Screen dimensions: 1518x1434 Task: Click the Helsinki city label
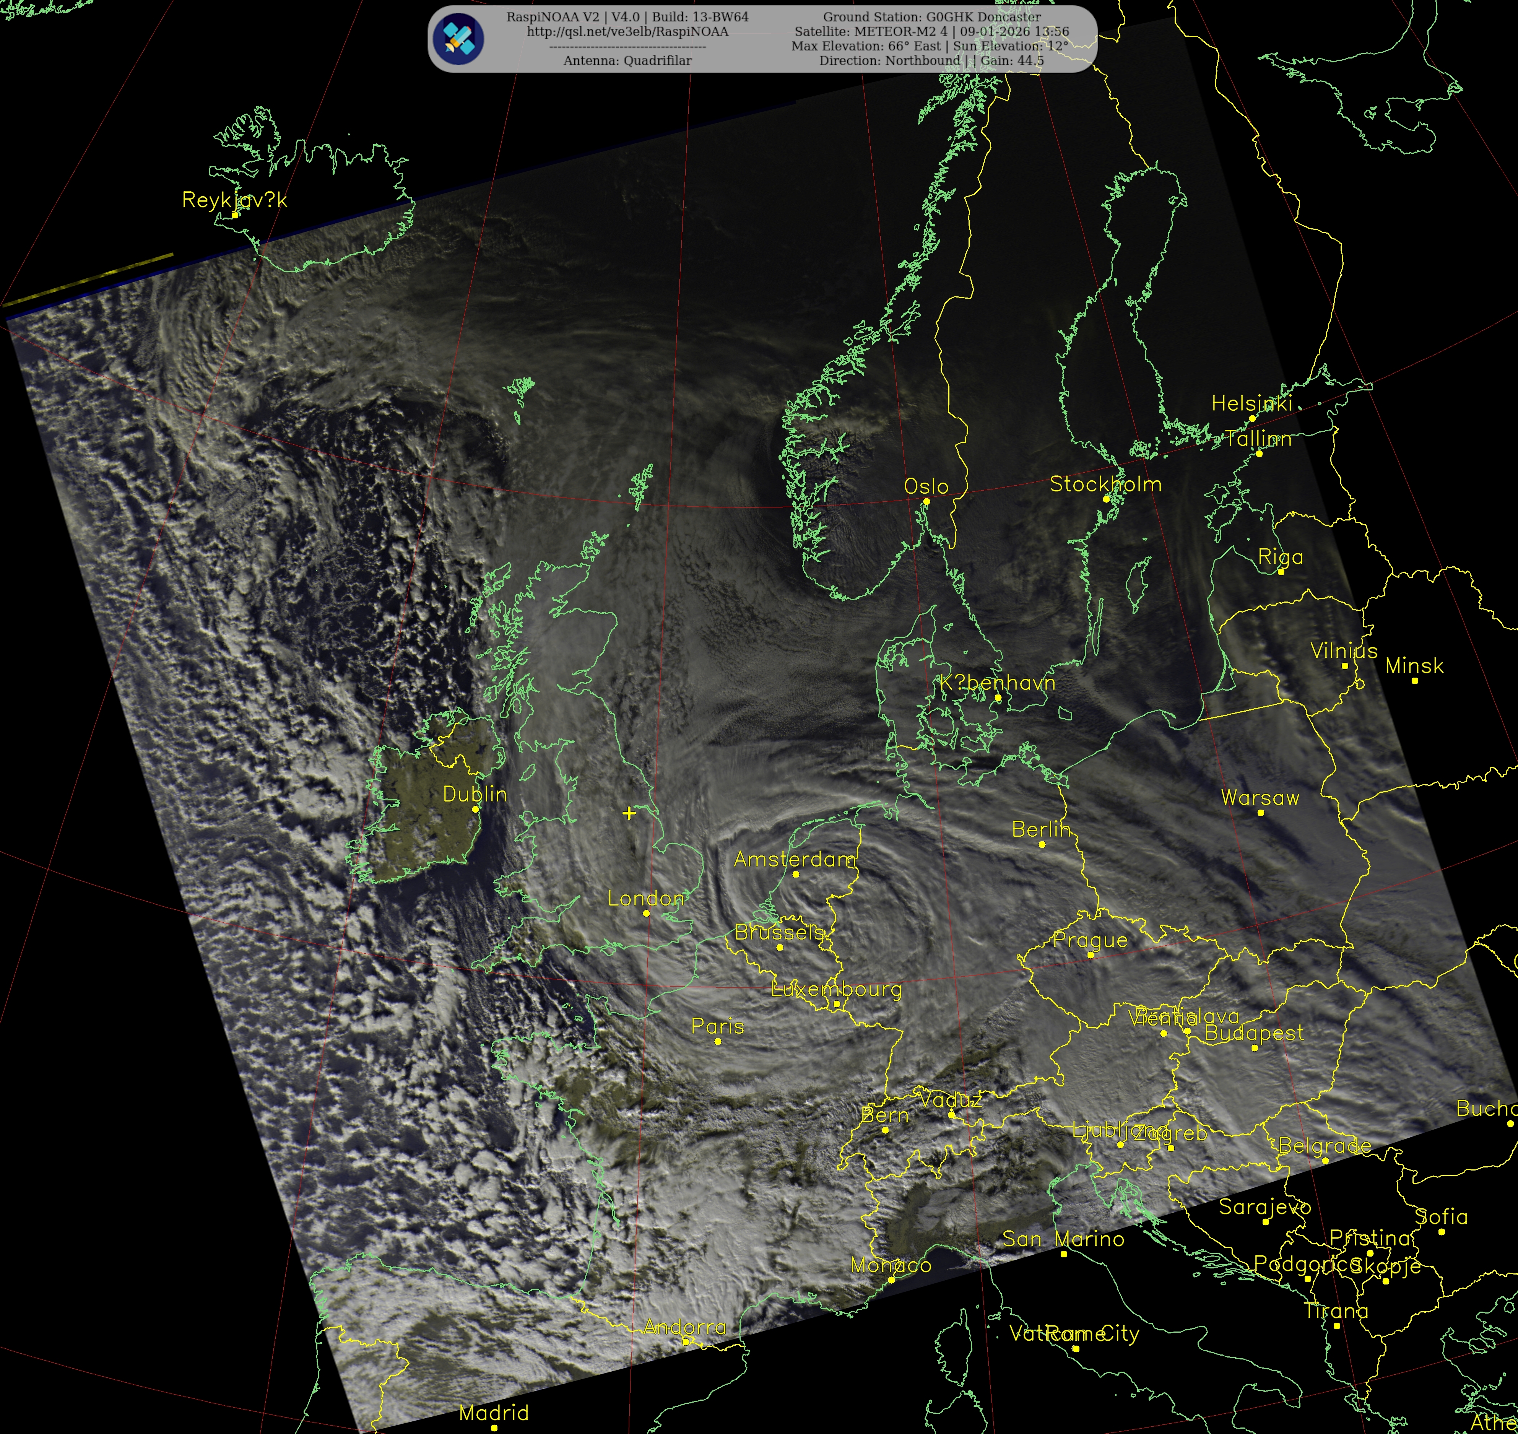pyautogui.click(x=1251, y=403)
